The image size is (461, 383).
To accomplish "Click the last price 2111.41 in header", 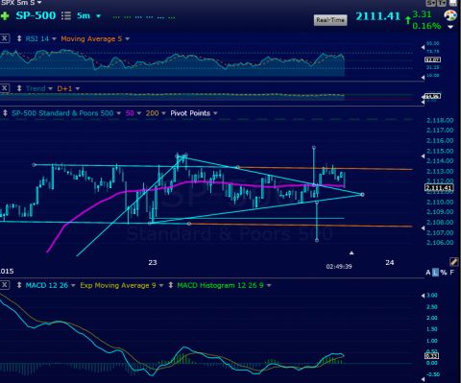I will pyautogui.click(x=378, y=16).
